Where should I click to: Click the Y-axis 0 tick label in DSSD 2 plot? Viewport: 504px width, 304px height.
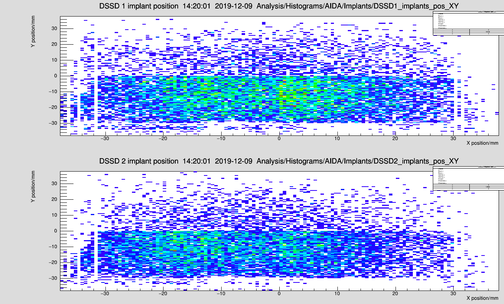(56, 231)
